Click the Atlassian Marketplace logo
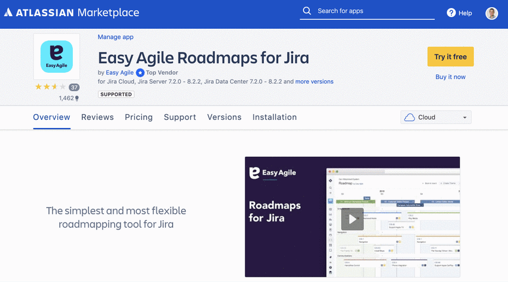508x282 pixels. [x=72, y=13]
